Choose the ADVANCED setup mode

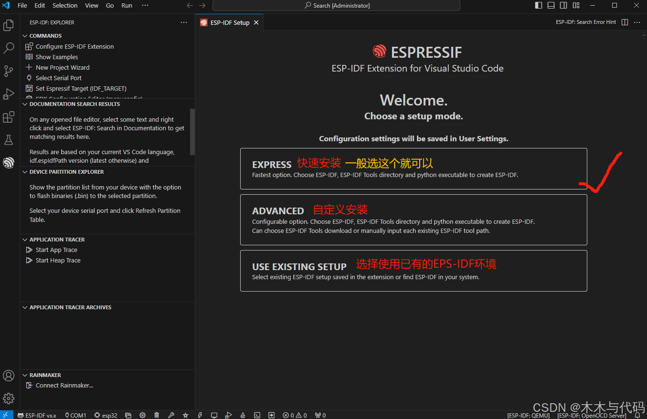414,220
